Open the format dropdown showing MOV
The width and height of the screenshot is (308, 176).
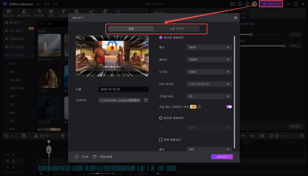pyautogui.click(x=209, y=47)
